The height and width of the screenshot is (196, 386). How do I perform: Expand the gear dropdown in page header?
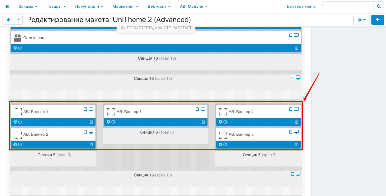(361, 20)
